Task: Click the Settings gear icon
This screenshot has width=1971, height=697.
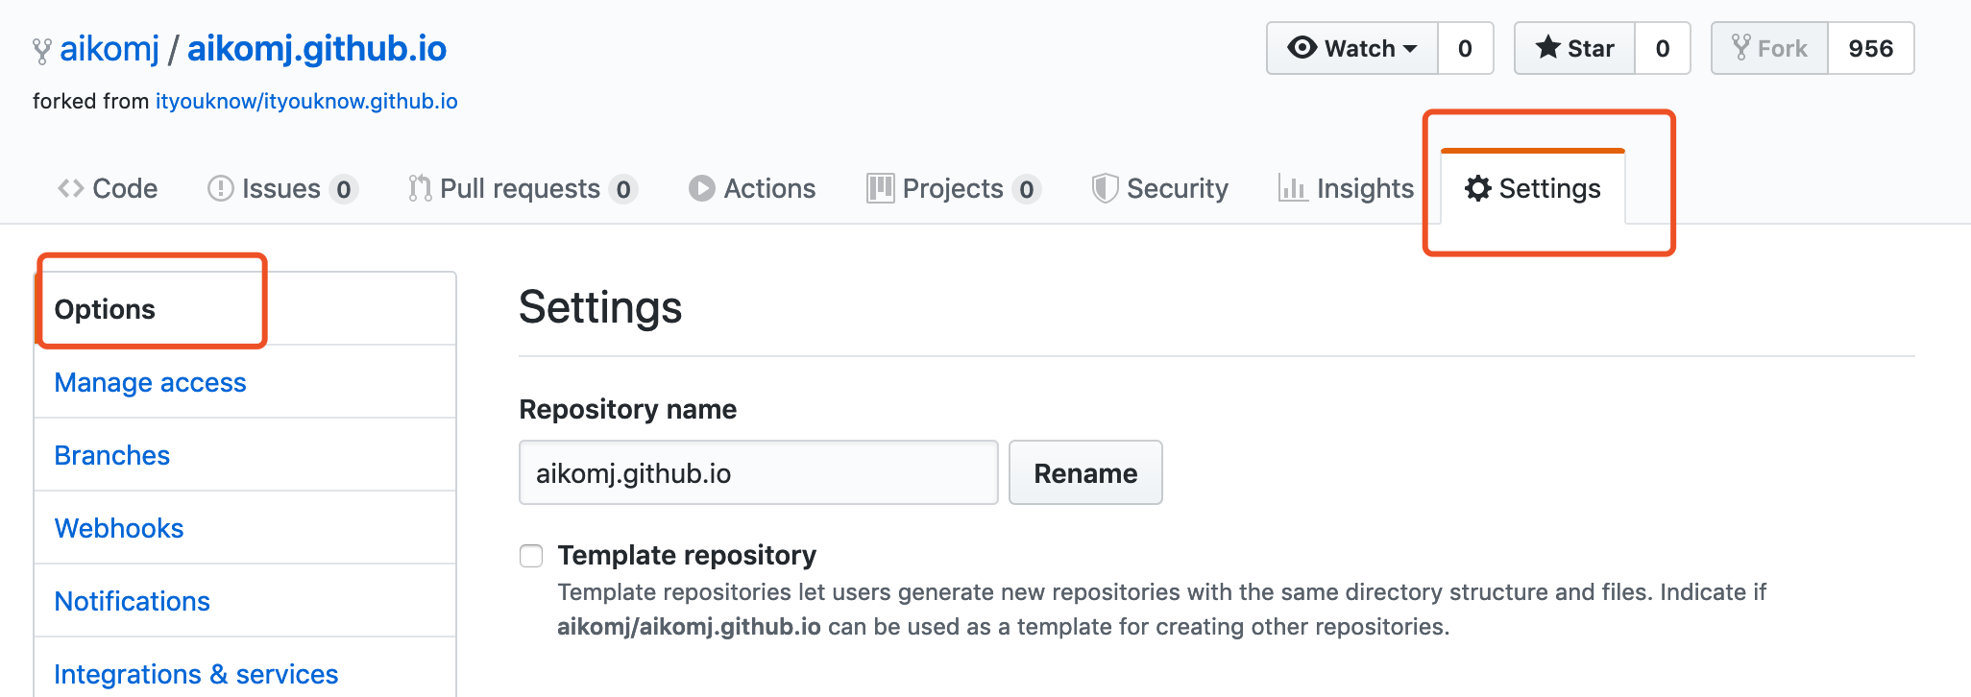Action: (1478, 188)
